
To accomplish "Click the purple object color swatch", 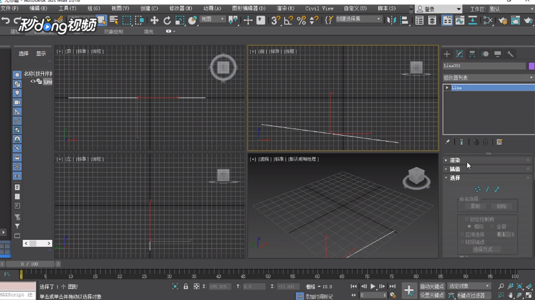I will point(531,66).
